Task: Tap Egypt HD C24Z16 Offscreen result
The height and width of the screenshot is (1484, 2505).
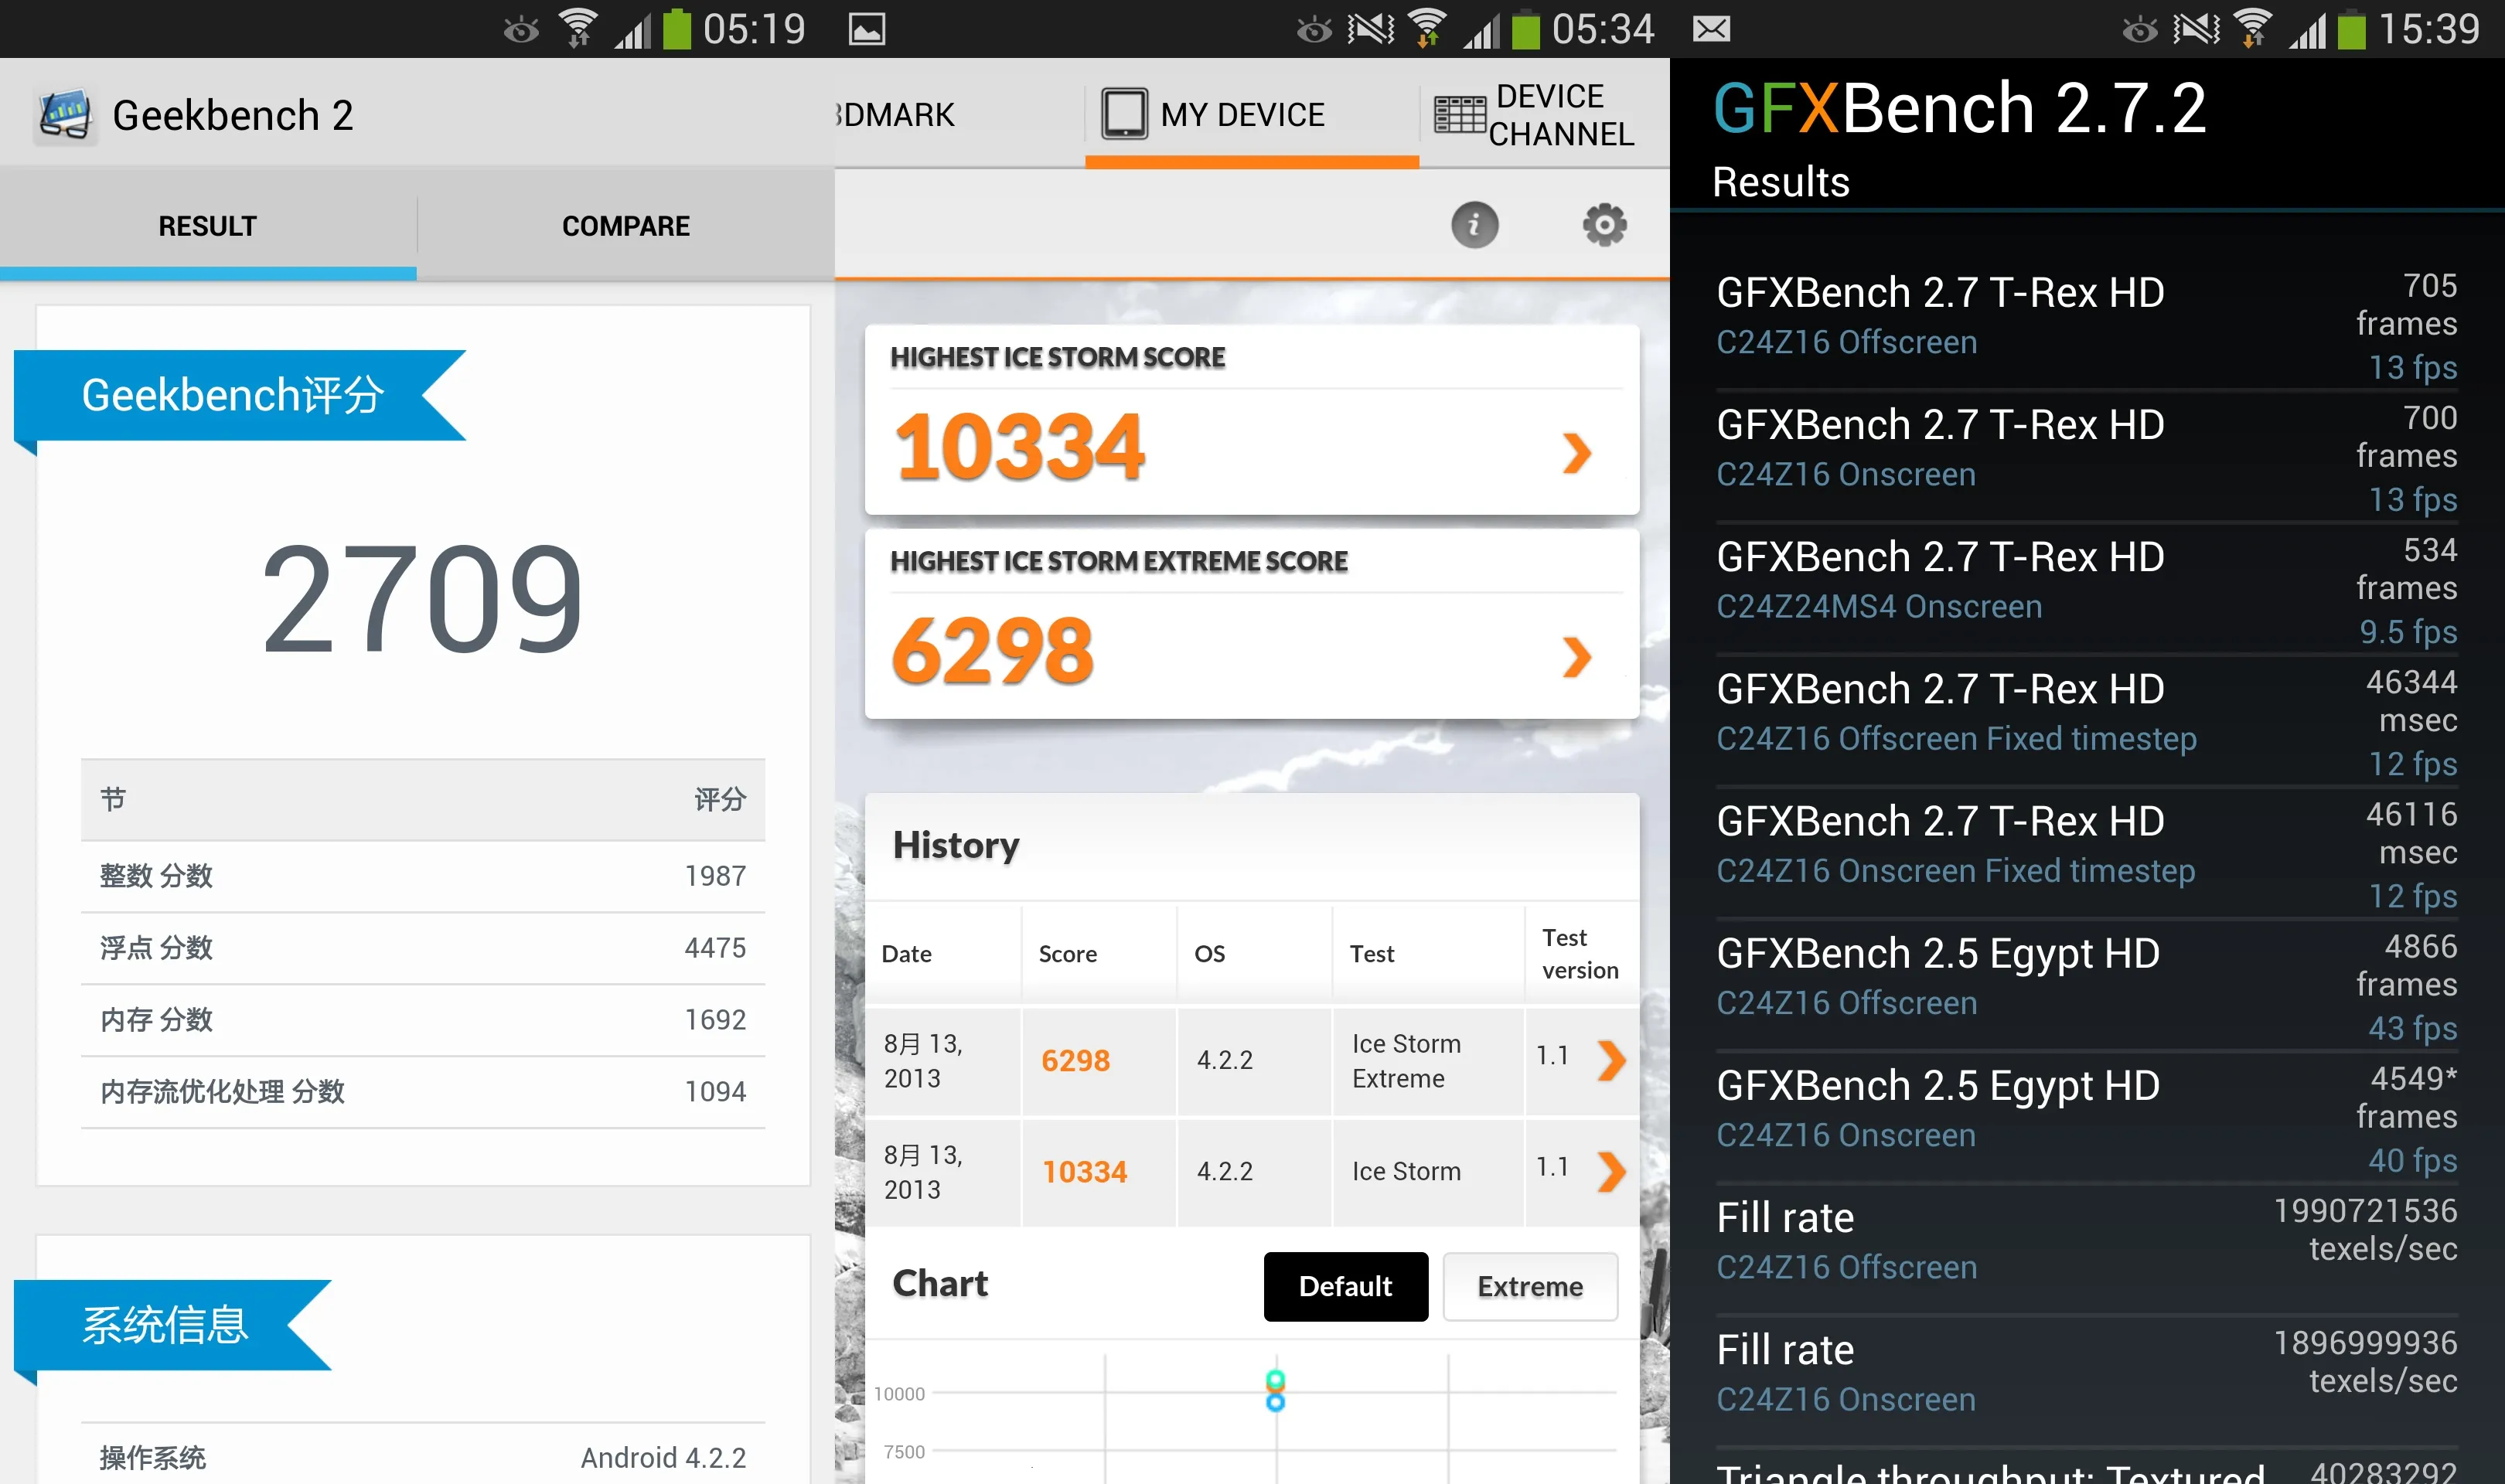Action: (2086, 985)
